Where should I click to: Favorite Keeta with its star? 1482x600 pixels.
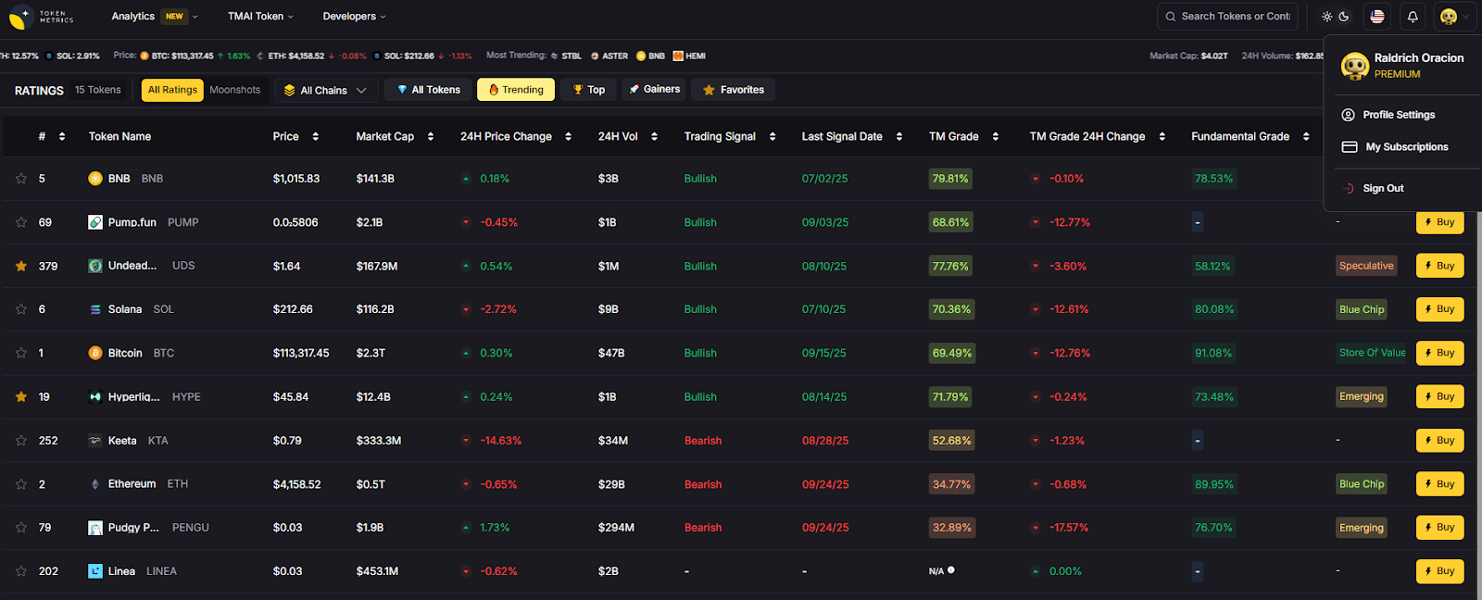[21, 441]
